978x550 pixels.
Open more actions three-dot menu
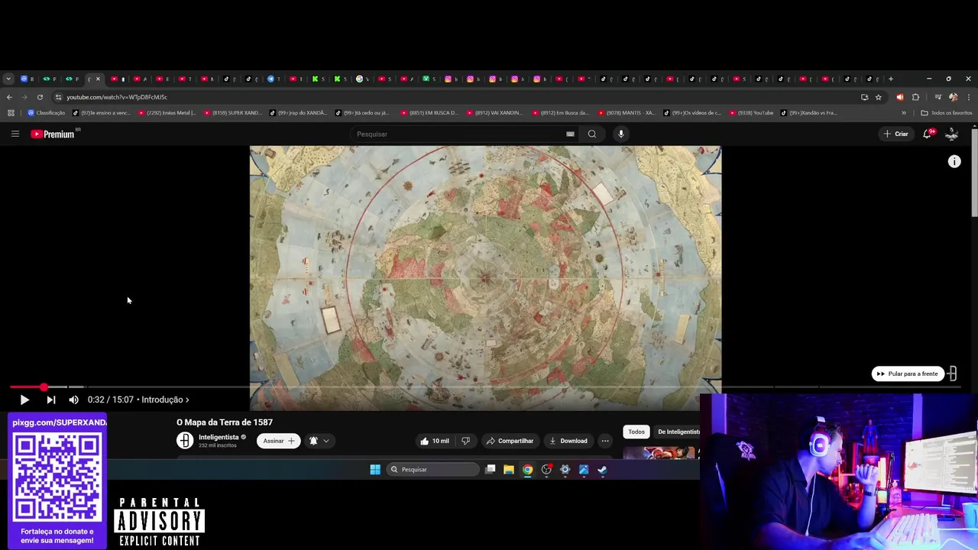tap(605, 441)
